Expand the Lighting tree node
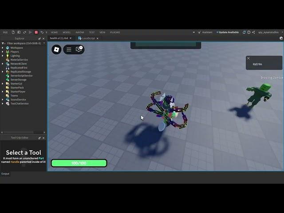Viewport: 284px width, 213px height. coord(3,56)
